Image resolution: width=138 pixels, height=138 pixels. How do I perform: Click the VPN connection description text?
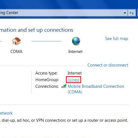tap(64, 120)
